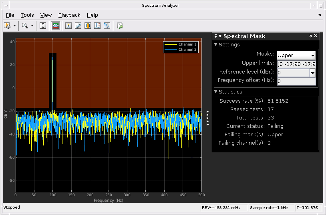Open the Distortion Measurements tool
The image size is (326, 215).
pyautogui.click(x=97, y=26)
